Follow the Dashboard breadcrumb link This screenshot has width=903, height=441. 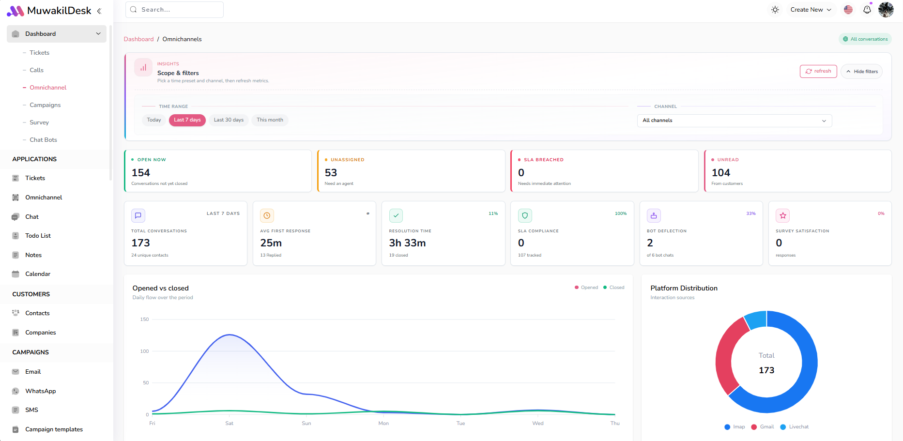[x=138, y=39]
